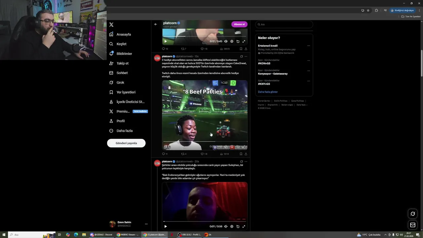
Task: Mute the 0:01 / 0:56 video
Action: point(226,226)
